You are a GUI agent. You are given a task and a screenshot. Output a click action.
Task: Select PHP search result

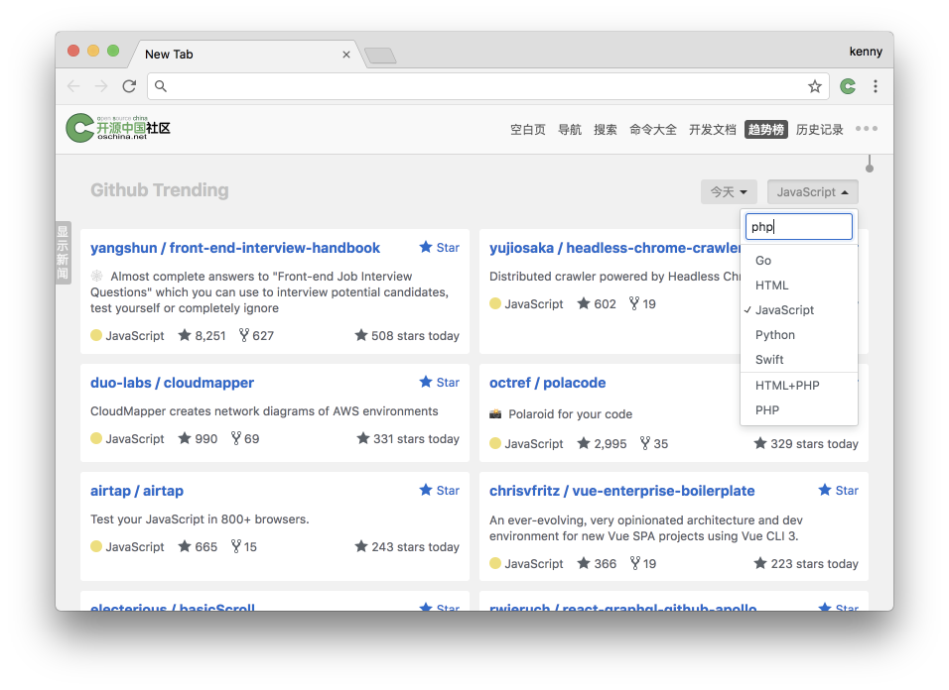click(799, 410)
